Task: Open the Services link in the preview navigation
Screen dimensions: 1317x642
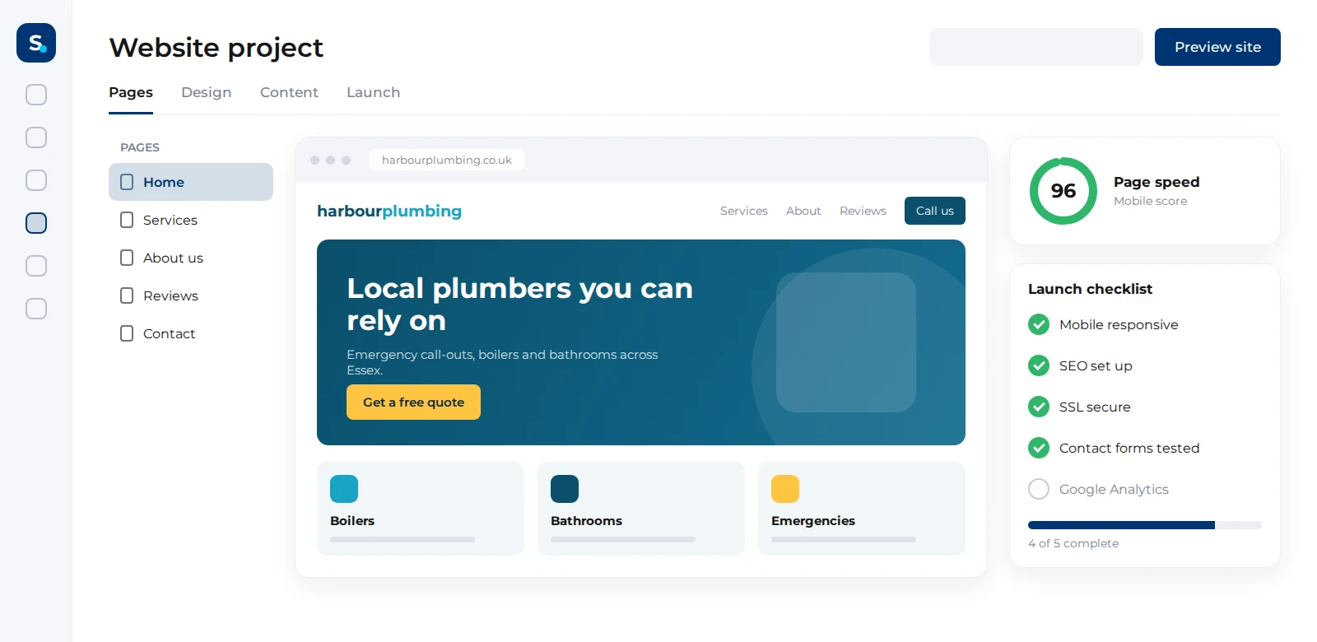Action: click(x=744, y=211)
